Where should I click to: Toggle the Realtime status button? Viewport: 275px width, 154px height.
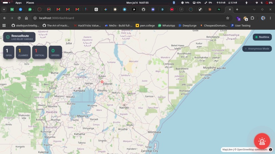262,37
